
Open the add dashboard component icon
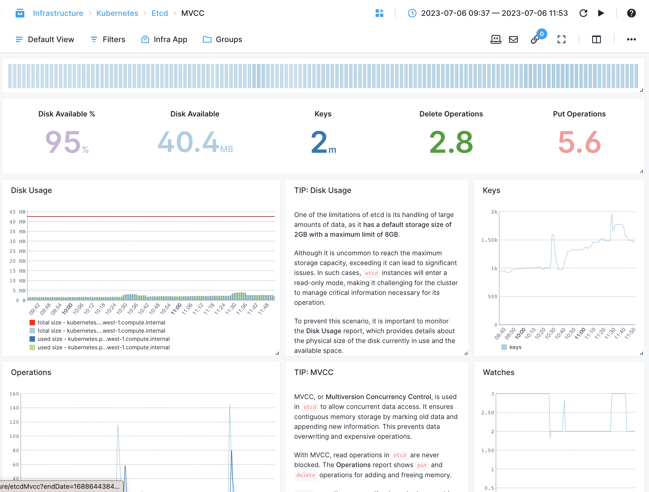pos(379,13)
